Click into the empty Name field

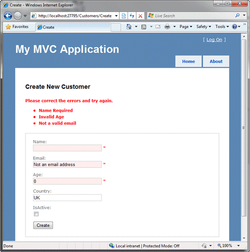click(67, 148)
